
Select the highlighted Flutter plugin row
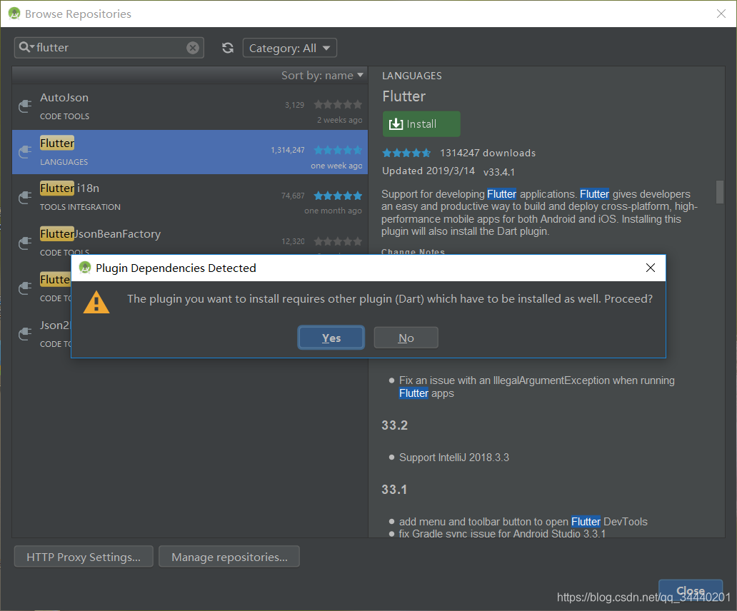(x=190, y=152)
